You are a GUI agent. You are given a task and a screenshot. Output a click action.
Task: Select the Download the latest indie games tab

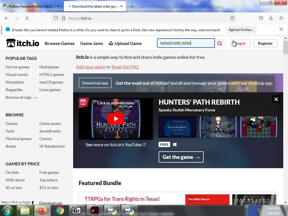pos(95,6)
